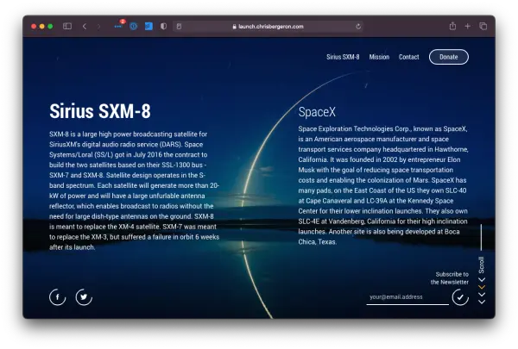Click the newsletter email address field
The height and width of the screenshot is (349, 518).
[407, 297]
